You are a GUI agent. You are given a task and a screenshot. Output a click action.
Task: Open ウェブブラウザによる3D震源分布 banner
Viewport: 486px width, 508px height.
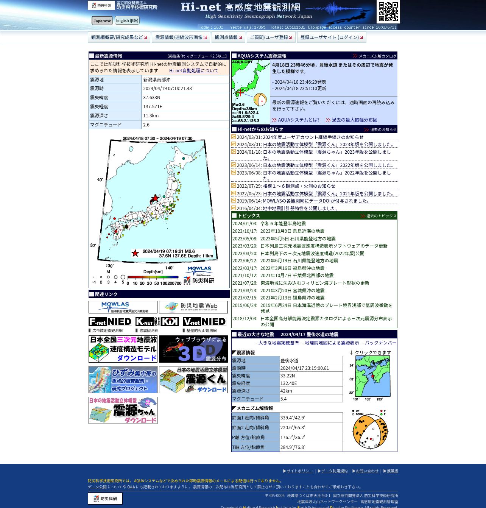pos(193,349)
